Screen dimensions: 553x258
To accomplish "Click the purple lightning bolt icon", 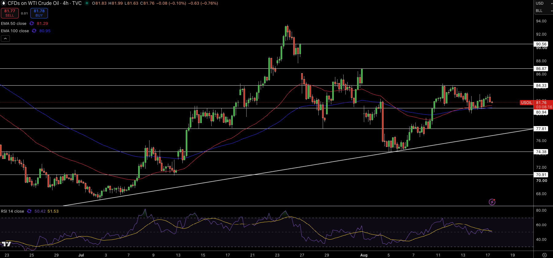I will pyautogui.click(x=492, y=202).
